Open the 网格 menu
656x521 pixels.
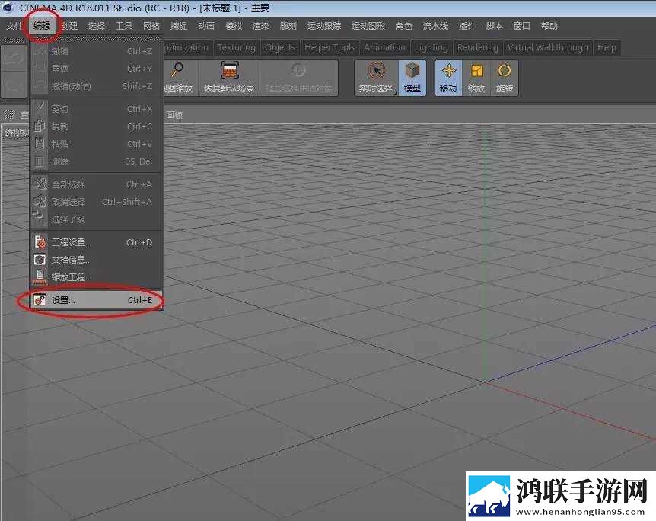[x=151, y=26]
